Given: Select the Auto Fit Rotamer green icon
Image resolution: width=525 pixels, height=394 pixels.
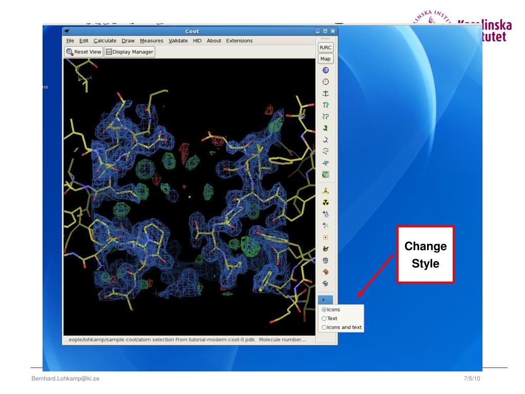Looking at the screenshot, I should [x=326, y=128].
